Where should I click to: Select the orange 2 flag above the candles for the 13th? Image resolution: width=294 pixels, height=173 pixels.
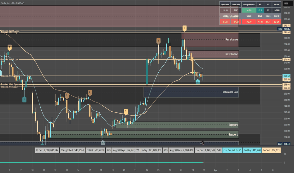(67, 96)
